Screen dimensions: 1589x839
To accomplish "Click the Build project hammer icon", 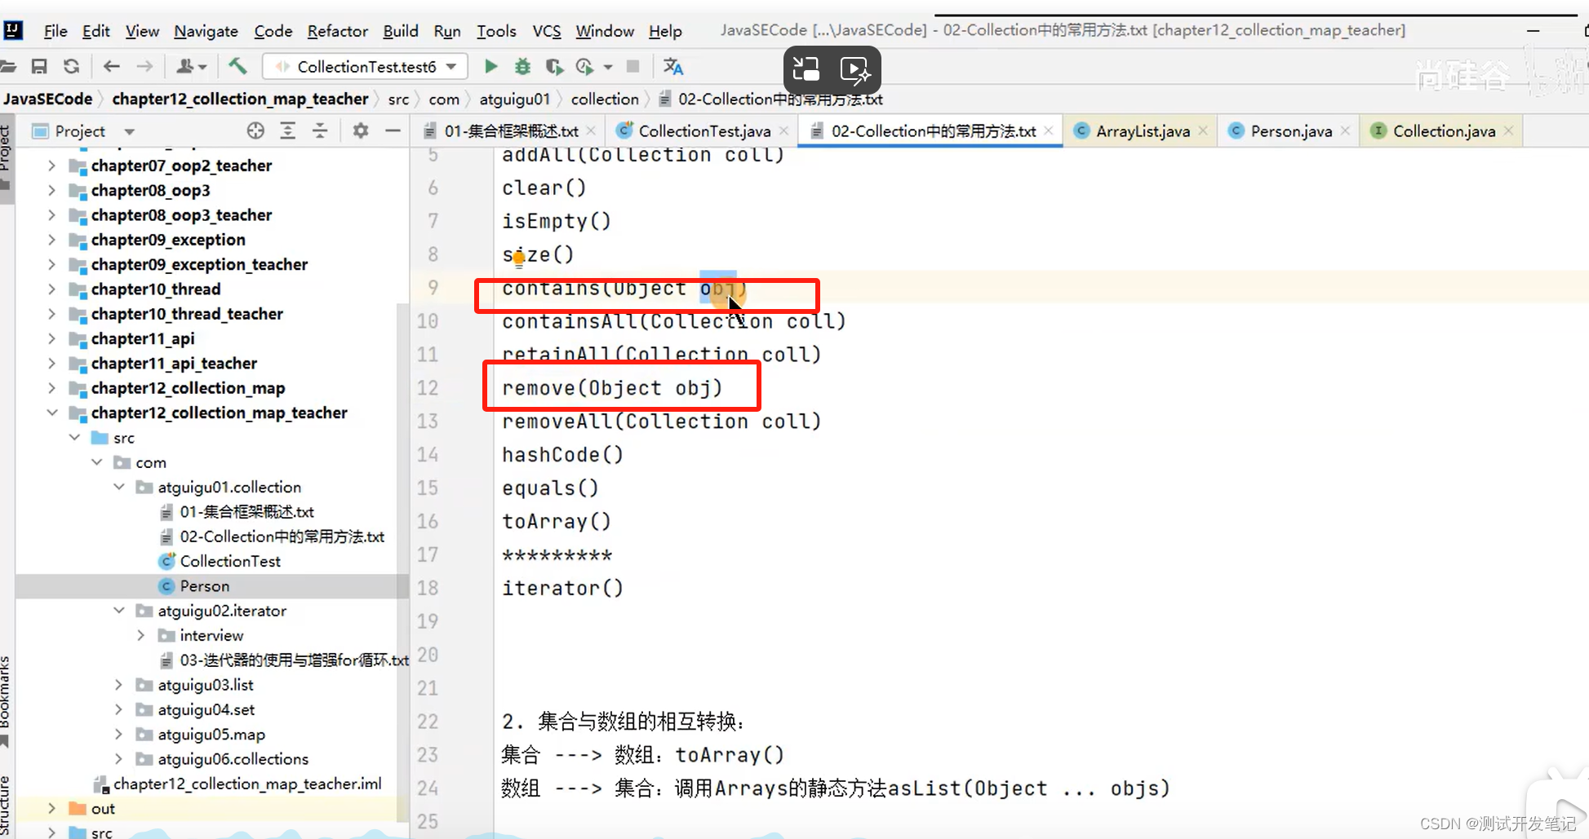I will [x=237, y=66].
